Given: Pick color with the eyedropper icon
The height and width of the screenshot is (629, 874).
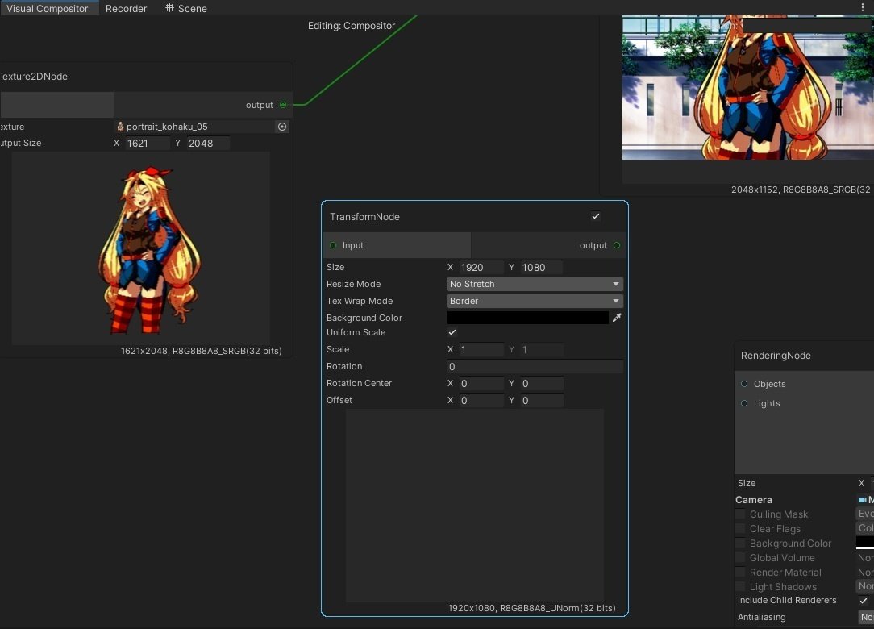Looking at the screenshot, I should pos(617,318).
